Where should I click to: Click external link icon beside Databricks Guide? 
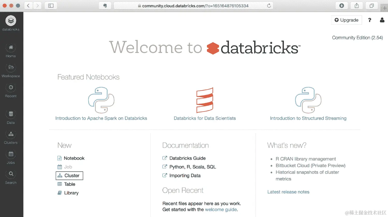coord(165,158)
